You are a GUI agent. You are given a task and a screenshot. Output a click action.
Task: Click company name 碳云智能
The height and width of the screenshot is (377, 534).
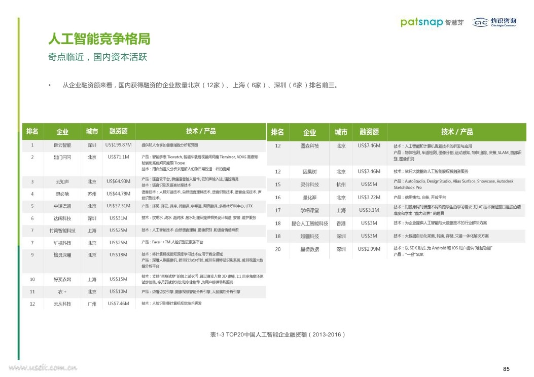coord(62,145)
